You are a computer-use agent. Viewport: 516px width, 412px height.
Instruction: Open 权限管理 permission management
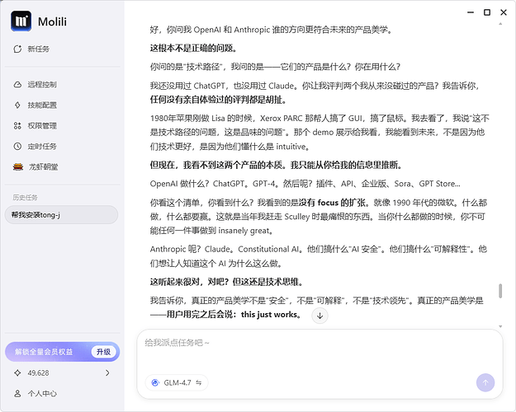tap(43, 125)
